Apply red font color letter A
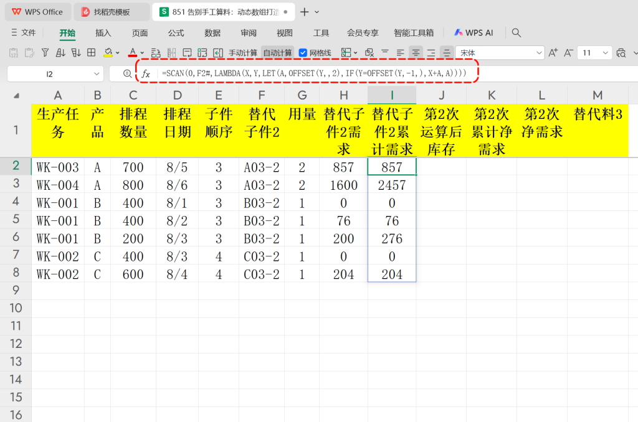The width and height of the screenshot is (638, 422). 133,53
